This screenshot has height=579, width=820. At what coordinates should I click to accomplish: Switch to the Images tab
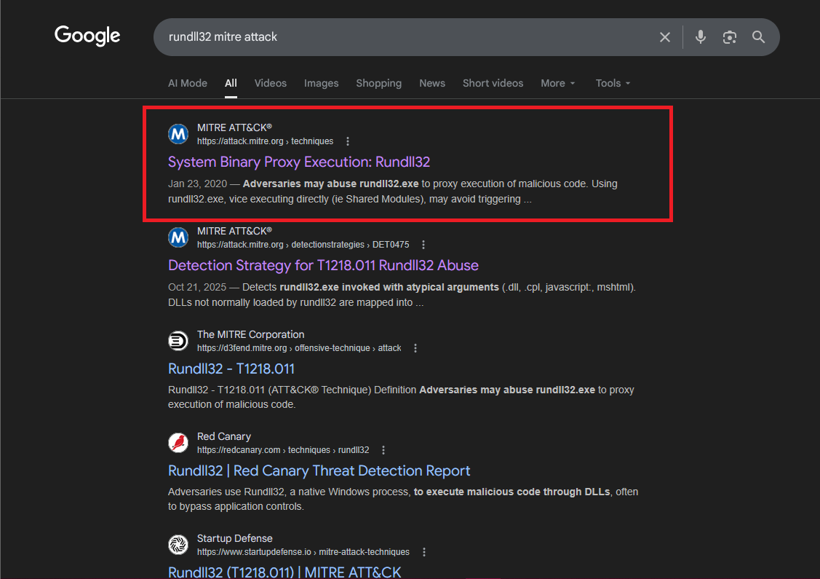coord(321,83)
